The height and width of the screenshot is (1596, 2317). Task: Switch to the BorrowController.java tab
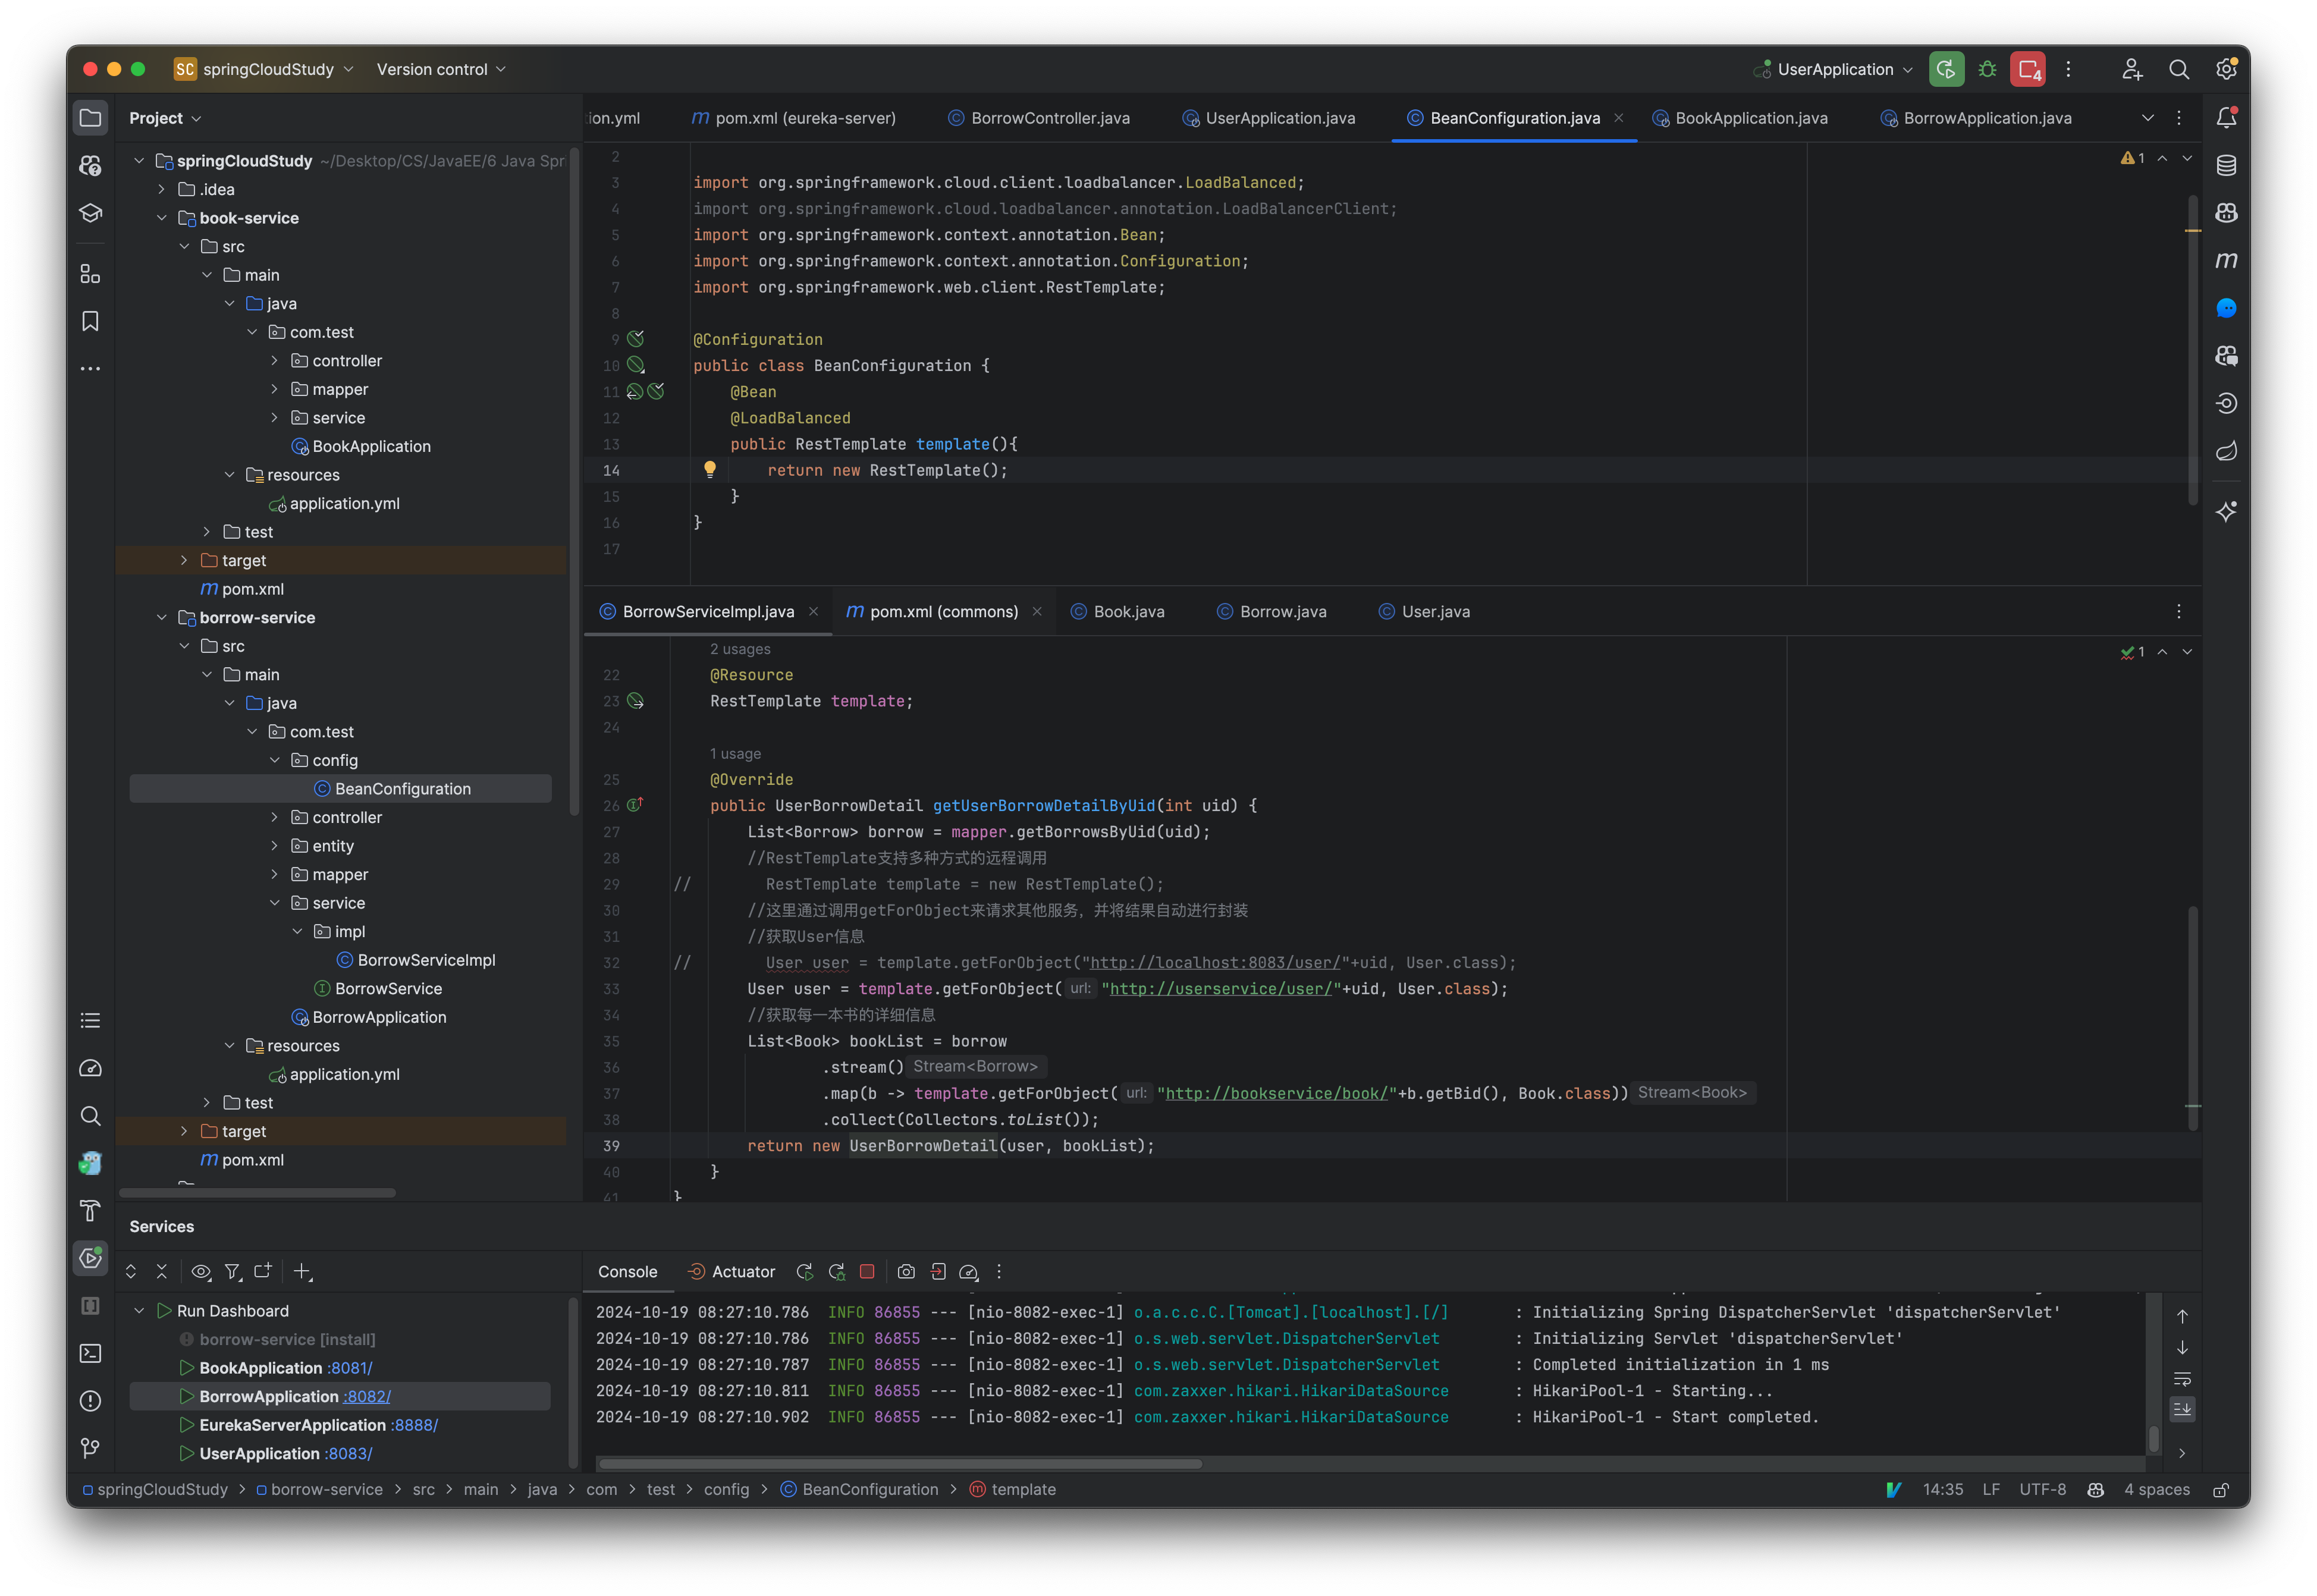click(1049, 118)
